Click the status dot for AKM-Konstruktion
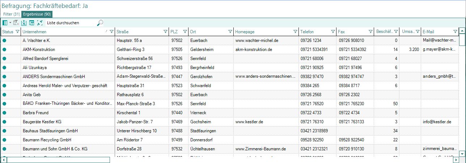 (4, 49)
